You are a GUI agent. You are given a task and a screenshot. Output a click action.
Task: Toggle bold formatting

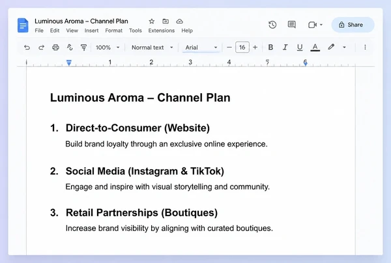point(270,48)
